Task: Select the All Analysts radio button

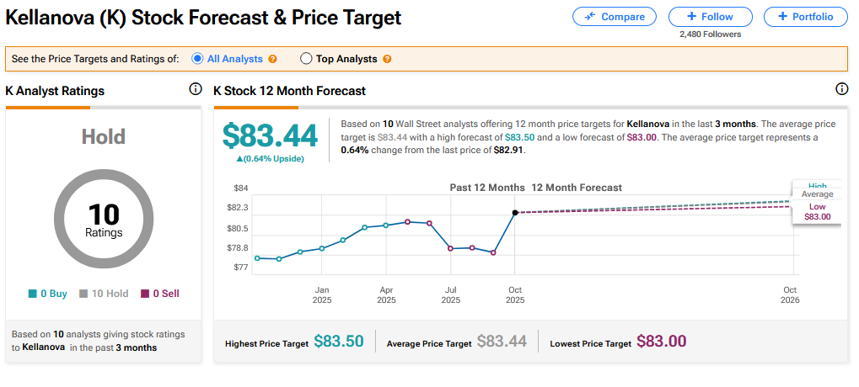Action: coord(198,59)
